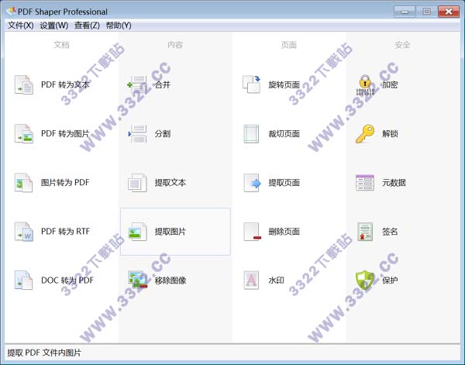Click the 合并 text label
This screenshot has height=365, width=465.
point(163,84)
